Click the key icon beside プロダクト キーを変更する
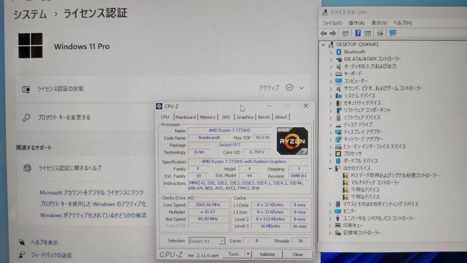This screenshot has height=263, width=467. 26,117
